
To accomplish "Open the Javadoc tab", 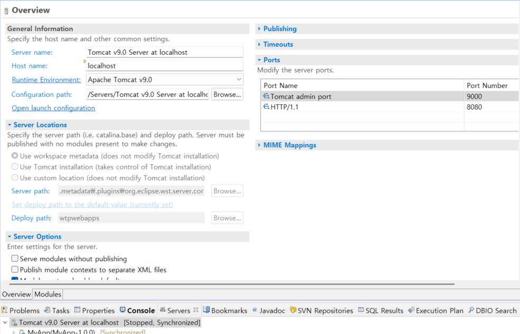I will [268, 310].
